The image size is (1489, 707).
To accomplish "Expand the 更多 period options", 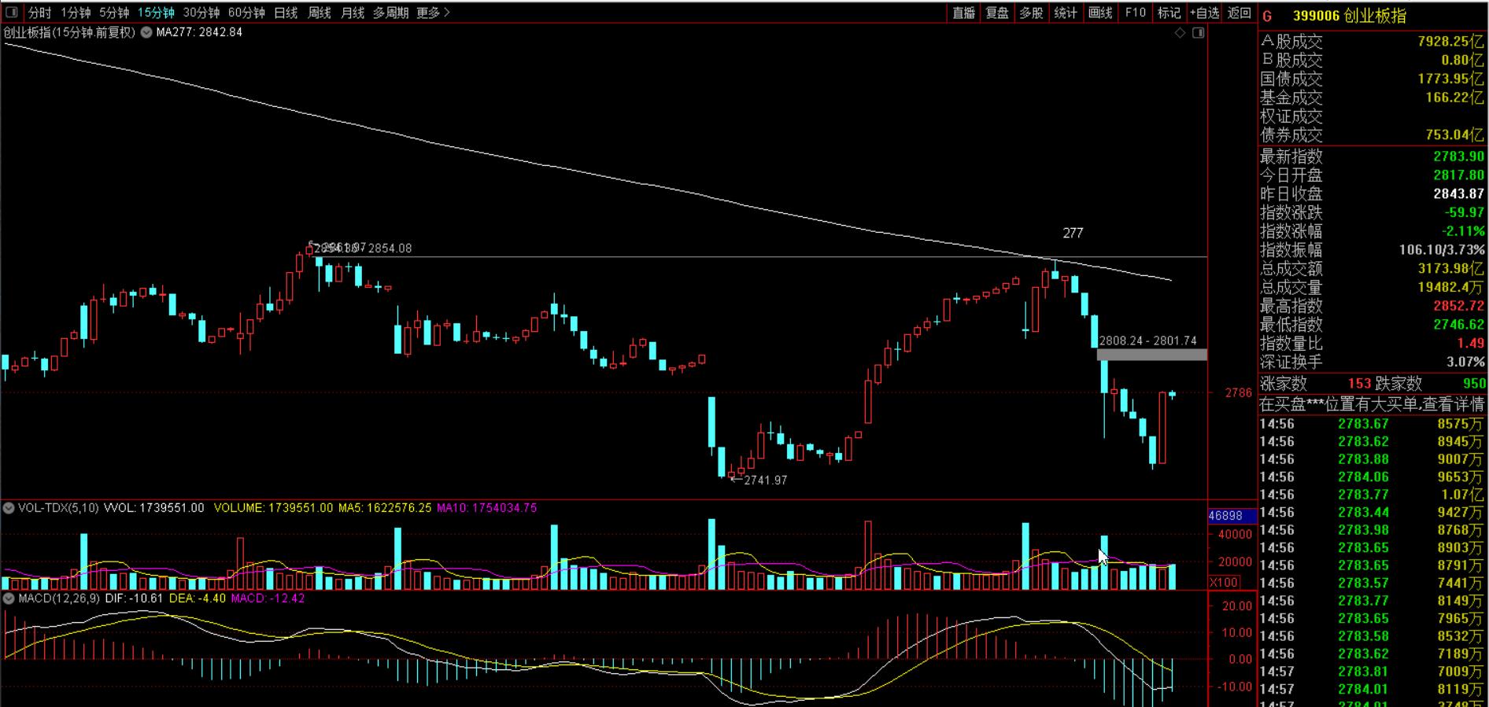I will point(433,13).
